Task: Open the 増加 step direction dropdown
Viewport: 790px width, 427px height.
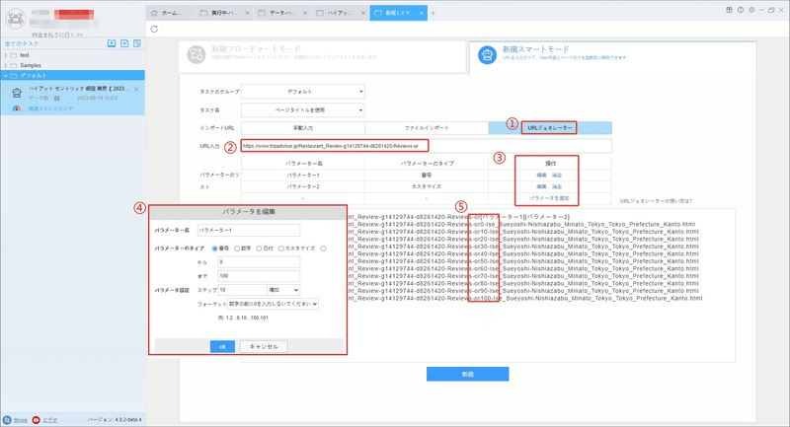Action: tap(283, 290)
